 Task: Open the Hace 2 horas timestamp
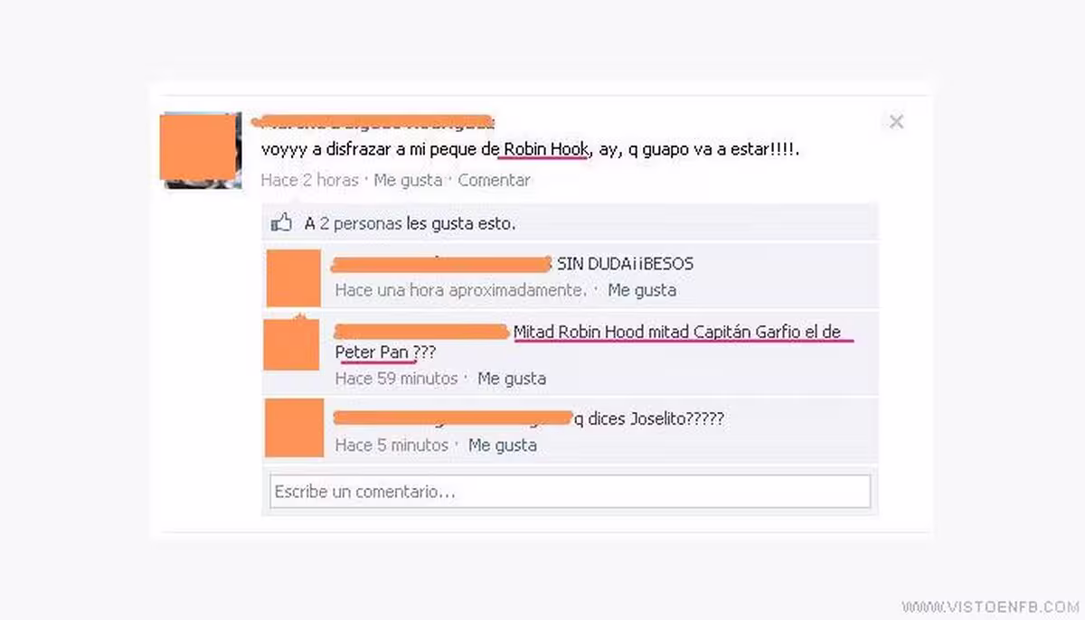(309, 180)
